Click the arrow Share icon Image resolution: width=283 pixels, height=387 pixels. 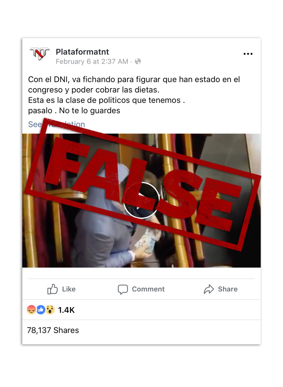point(209,289)
